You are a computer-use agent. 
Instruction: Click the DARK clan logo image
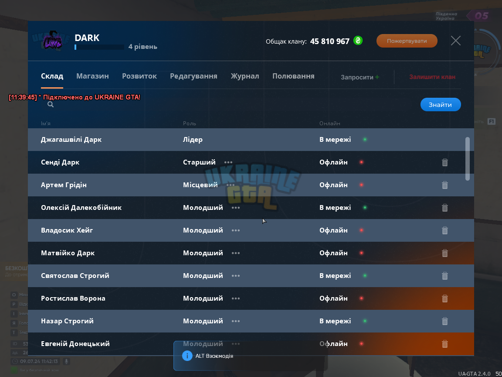click(x=52, y=41)
